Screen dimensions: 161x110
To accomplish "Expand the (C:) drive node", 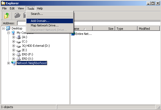I will (13, 41).
